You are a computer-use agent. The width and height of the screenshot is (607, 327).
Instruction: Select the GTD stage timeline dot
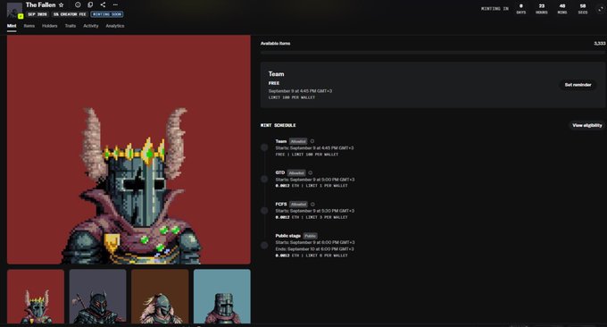[264, 179]
